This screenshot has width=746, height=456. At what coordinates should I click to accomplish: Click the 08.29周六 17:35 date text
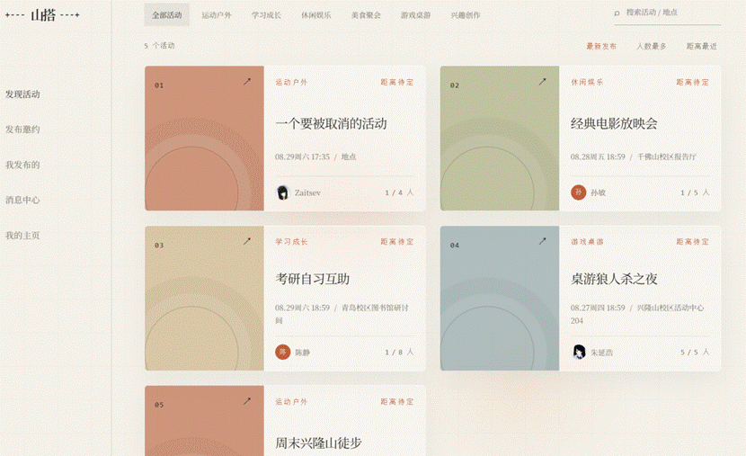click(302, 156)
